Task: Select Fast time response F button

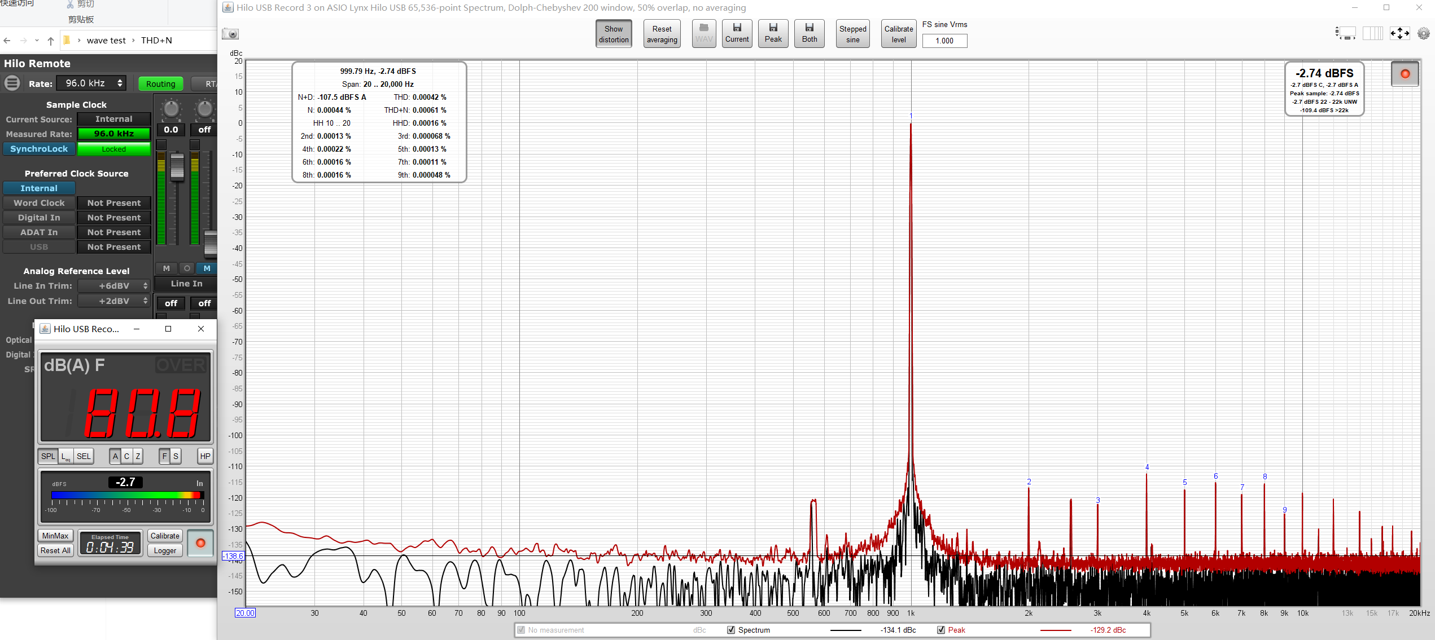Action: coord(164,456)
